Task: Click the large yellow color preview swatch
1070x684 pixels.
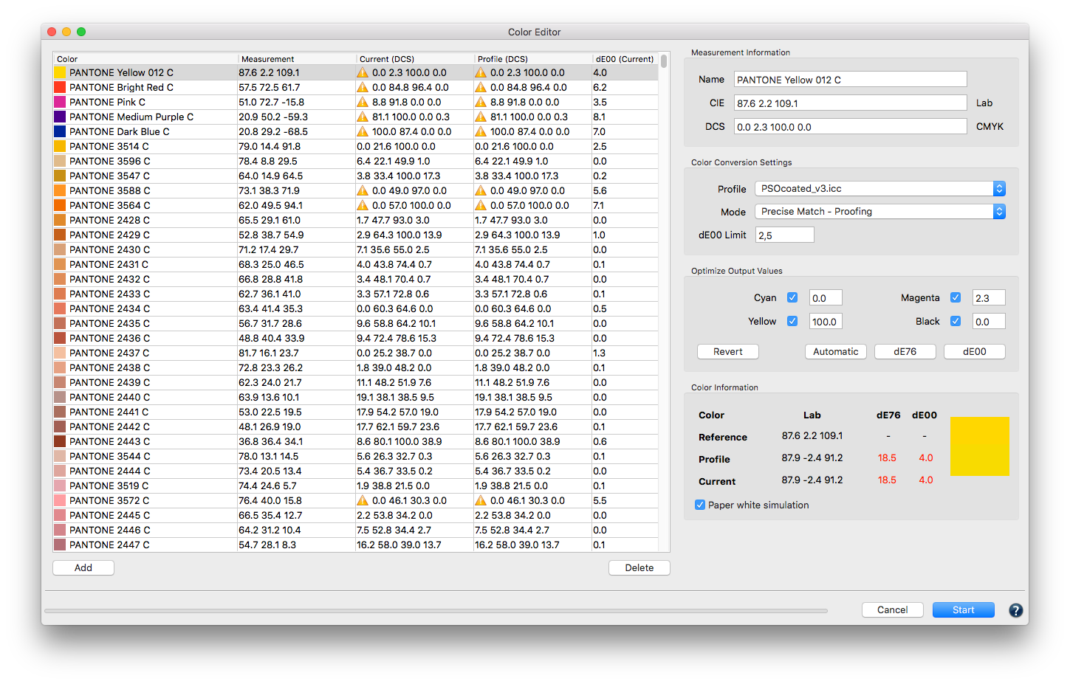Action: [x=980, y=446]
